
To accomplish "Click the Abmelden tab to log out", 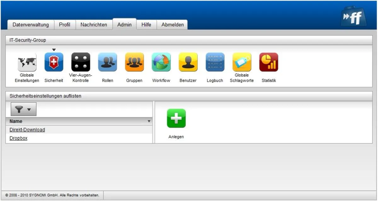I will pyautogui.click(x=172, y=25).
